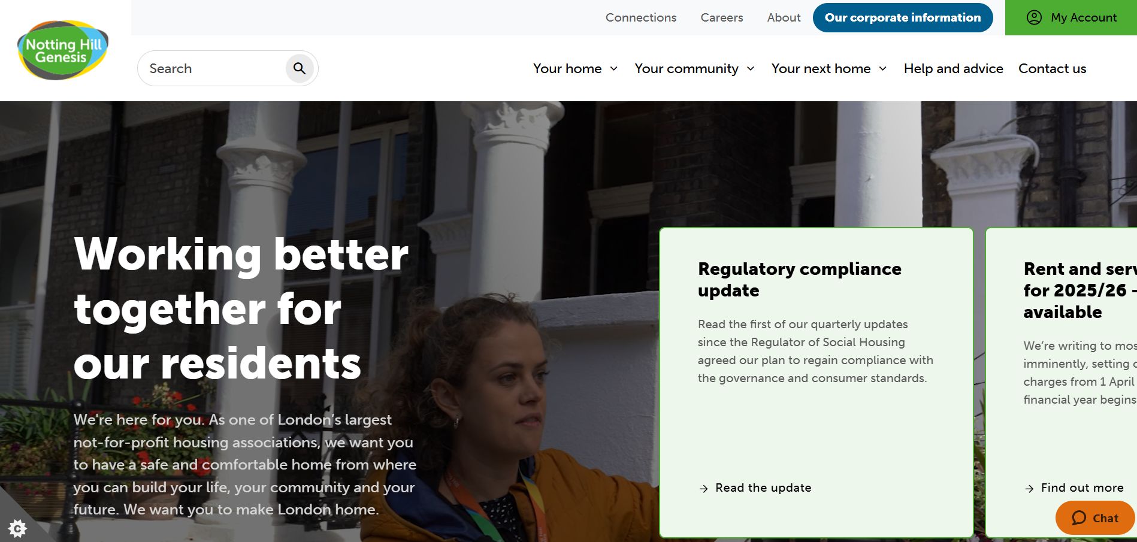Viewport: 1137px width, 542px height.
Task: Click the My Account text label
Action: point(1084,17)
